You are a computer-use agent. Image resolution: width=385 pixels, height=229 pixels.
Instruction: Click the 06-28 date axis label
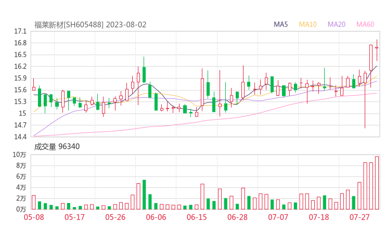237,217
